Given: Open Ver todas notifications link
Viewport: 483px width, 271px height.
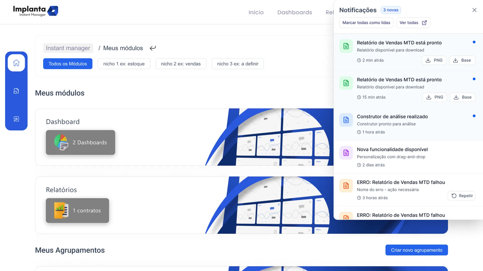Looking at the screenshot, I should pos(413,23).
